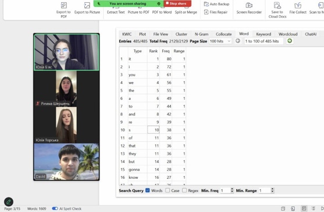
Task: Click Save to Cloud Docs icon
Action: (277, 5)
